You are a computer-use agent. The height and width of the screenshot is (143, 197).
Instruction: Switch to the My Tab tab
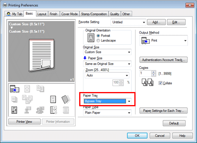15,14
